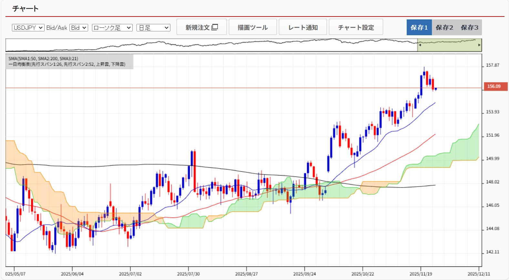Screen dimensions: 509x280
Task: Click the SMA indicator legend text
Action: coord(43,59)
